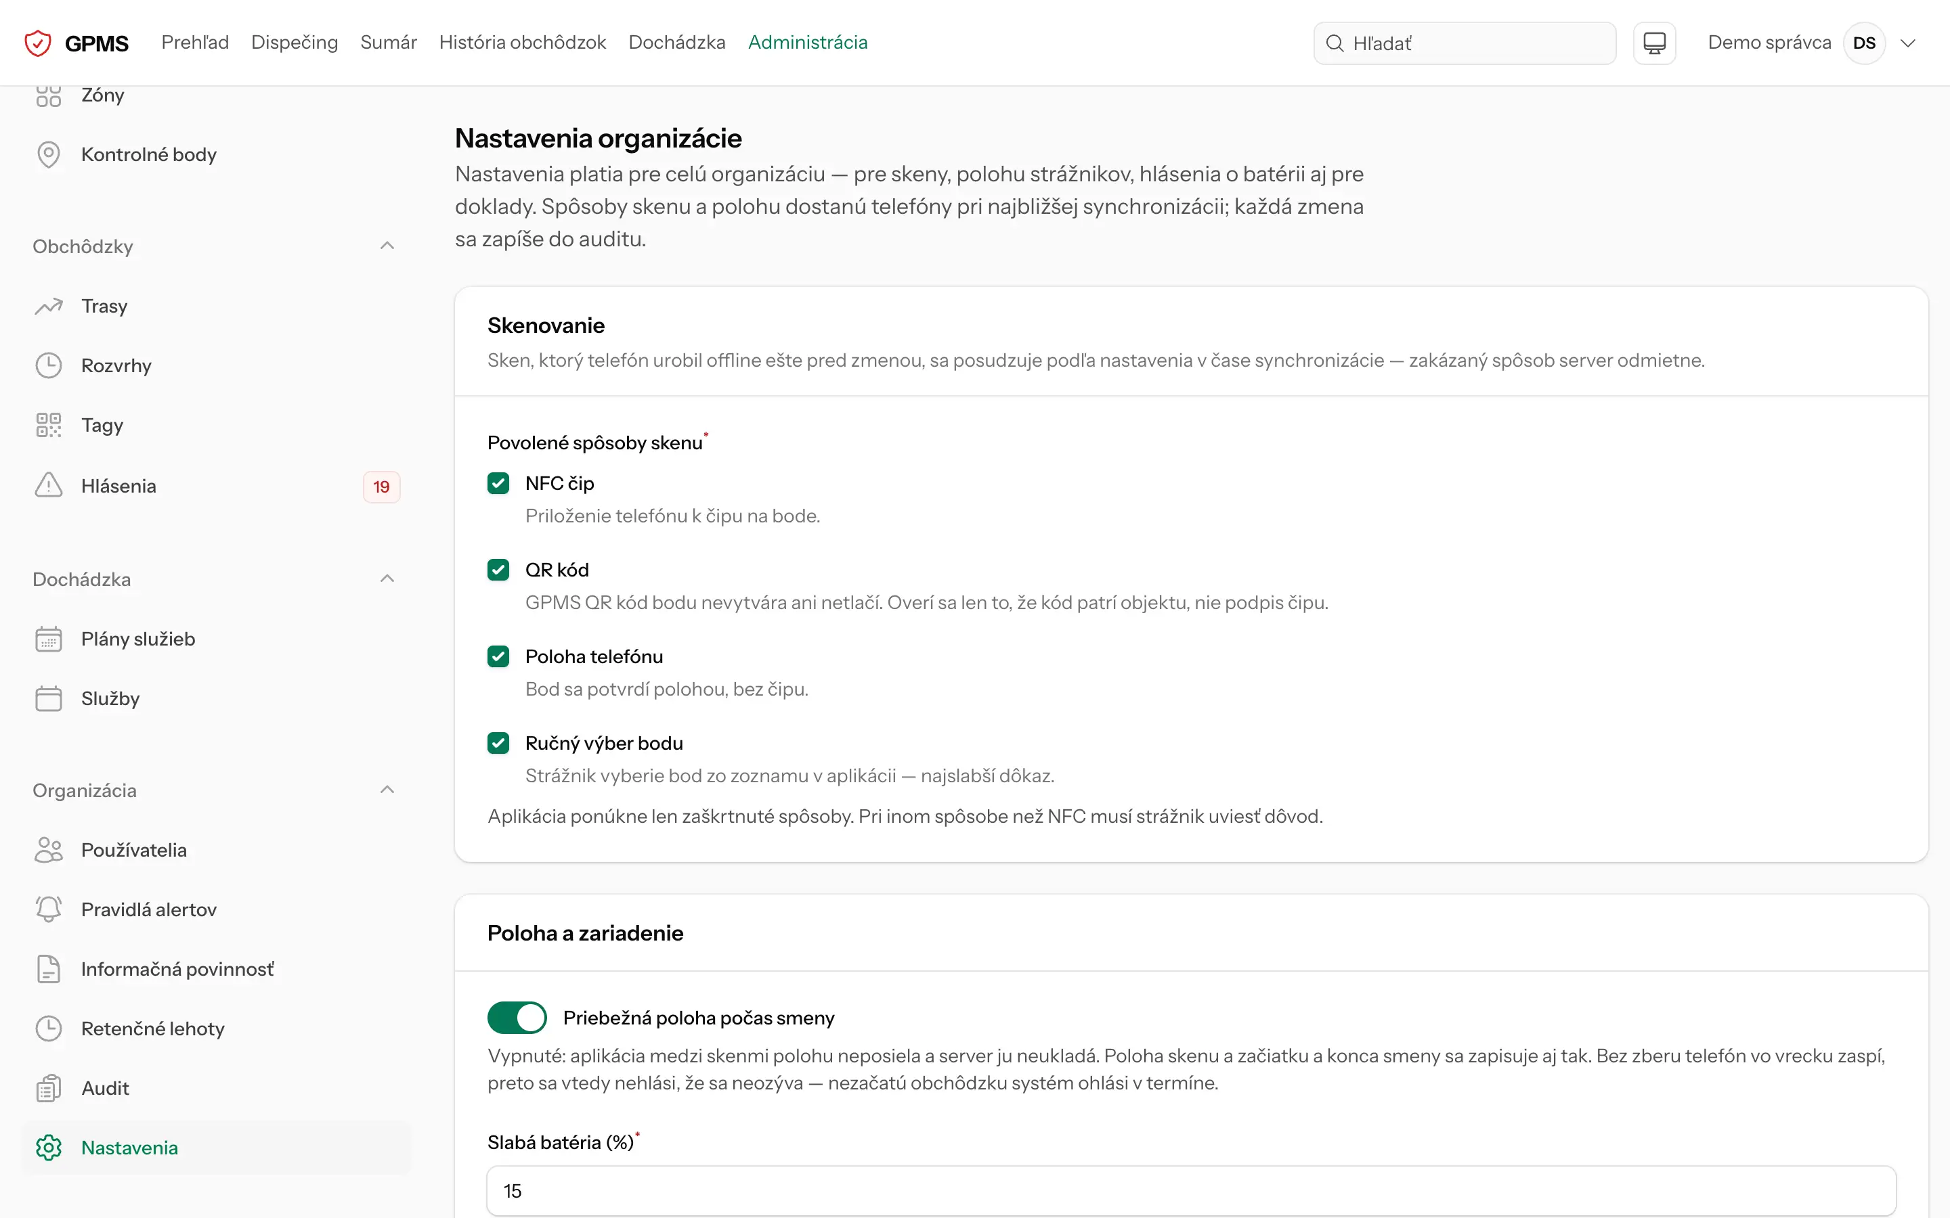Click the search magnifier icon

click(x=1335, y=43)
